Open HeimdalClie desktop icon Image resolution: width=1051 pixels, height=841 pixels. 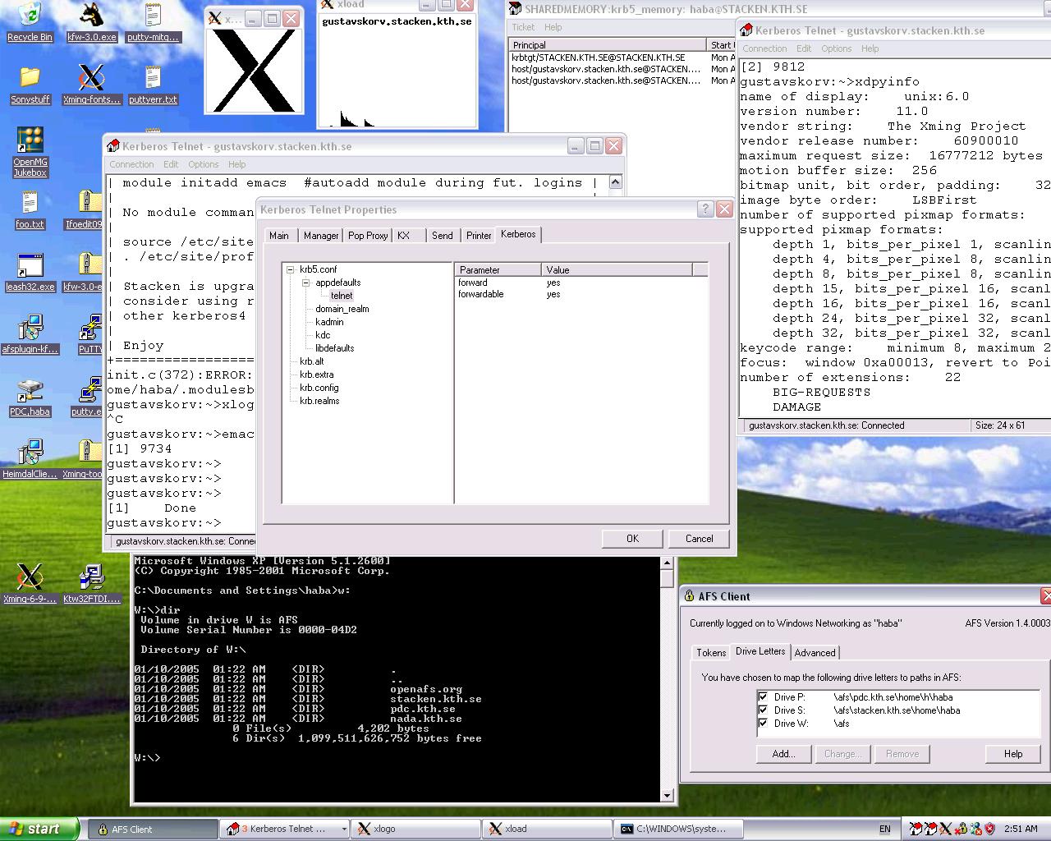point(30,459)
